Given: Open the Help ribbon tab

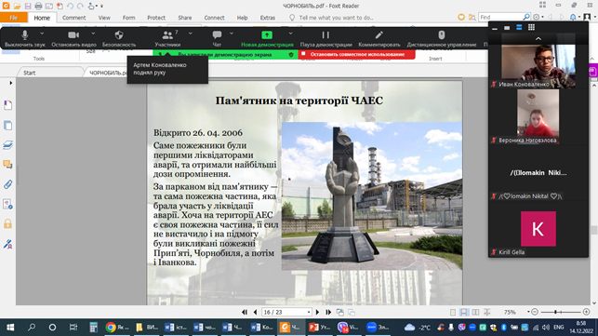Looking at the screenshot, I should pyautogui.click(x=242, y=18).
